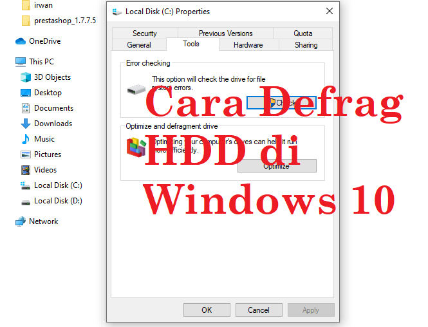Open Music in the navigation pane

pos(44,139)
